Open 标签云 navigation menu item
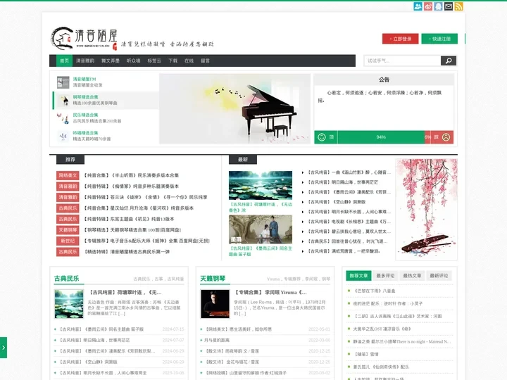This screenshot has width=507, height=380. (154, 61)
